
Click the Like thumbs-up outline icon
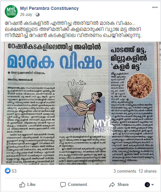[x=22, y=185]
